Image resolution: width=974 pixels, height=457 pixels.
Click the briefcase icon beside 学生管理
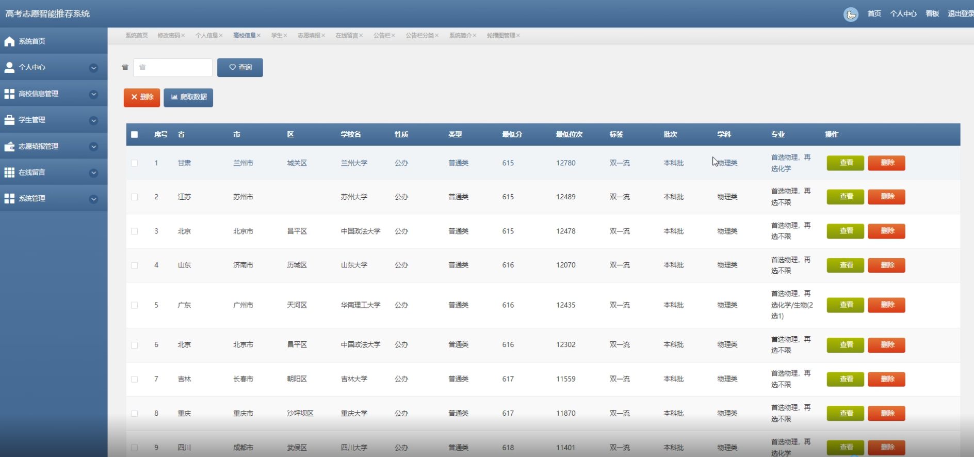pos(9,120)
